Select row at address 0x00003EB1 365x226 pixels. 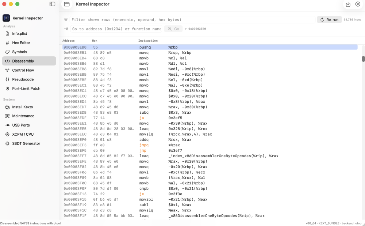pyautogui.click(x=210, y=53)
